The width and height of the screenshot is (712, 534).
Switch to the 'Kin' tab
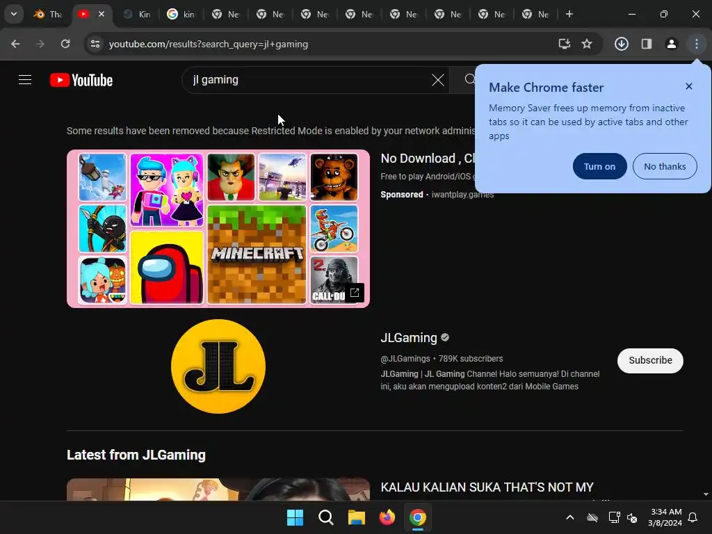pos(137,14)
